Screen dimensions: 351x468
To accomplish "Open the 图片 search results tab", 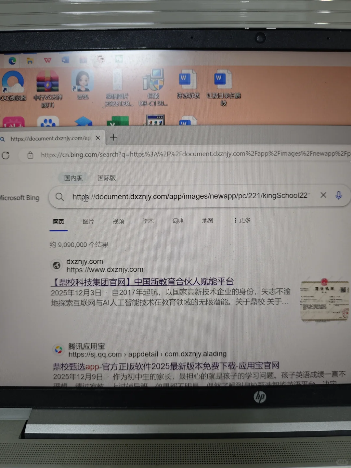I will point(88,221).
